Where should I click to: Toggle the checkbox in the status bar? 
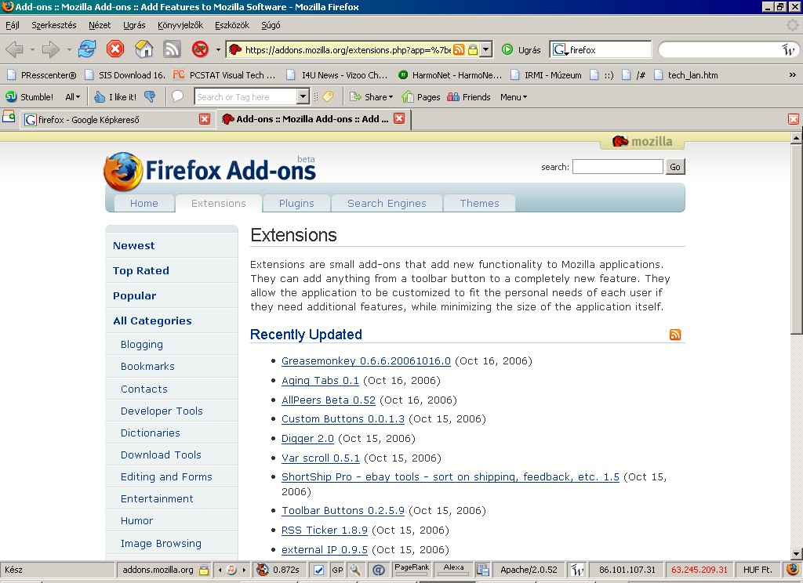tap(318, 570)
